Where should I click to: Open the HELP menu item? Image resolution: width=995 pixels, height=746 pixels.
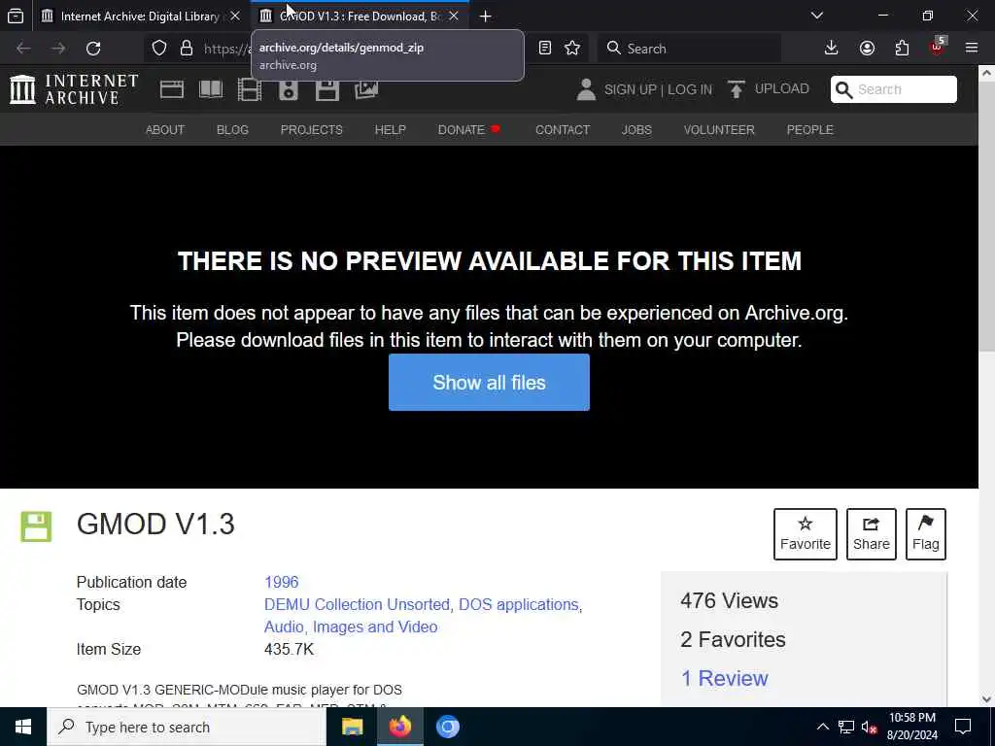coord(391,129)
